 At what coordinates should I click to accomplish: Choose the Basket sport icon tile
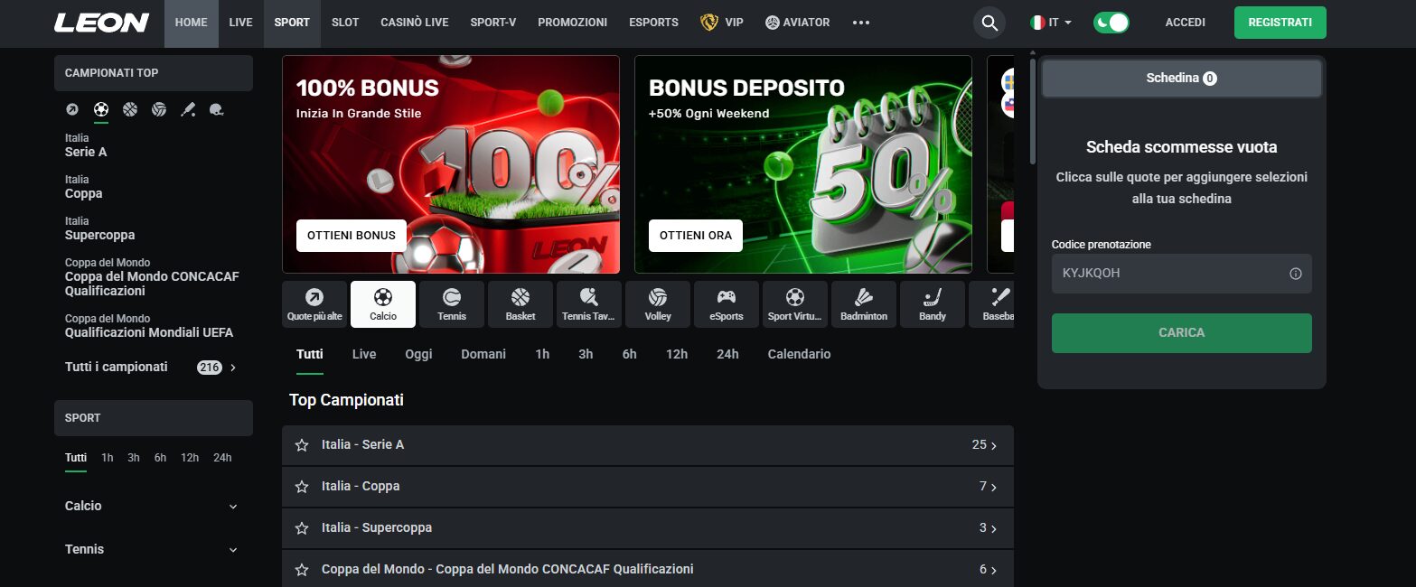(x=520, y=304)
